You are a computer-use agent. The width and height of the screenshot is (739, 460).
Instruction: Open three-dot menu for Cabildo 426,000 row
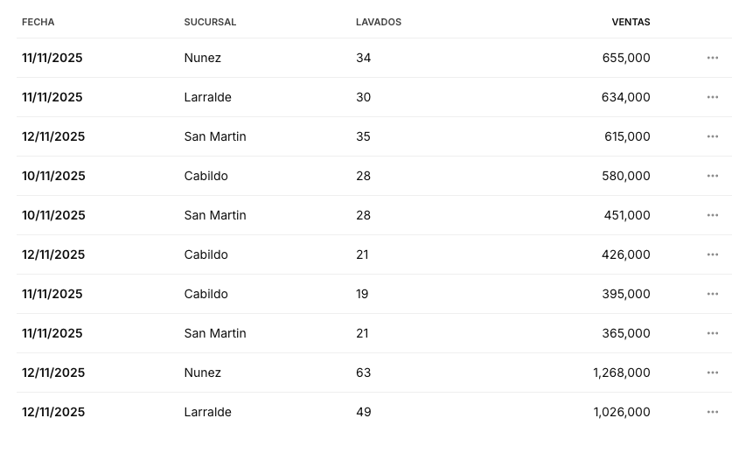(712, 254)
